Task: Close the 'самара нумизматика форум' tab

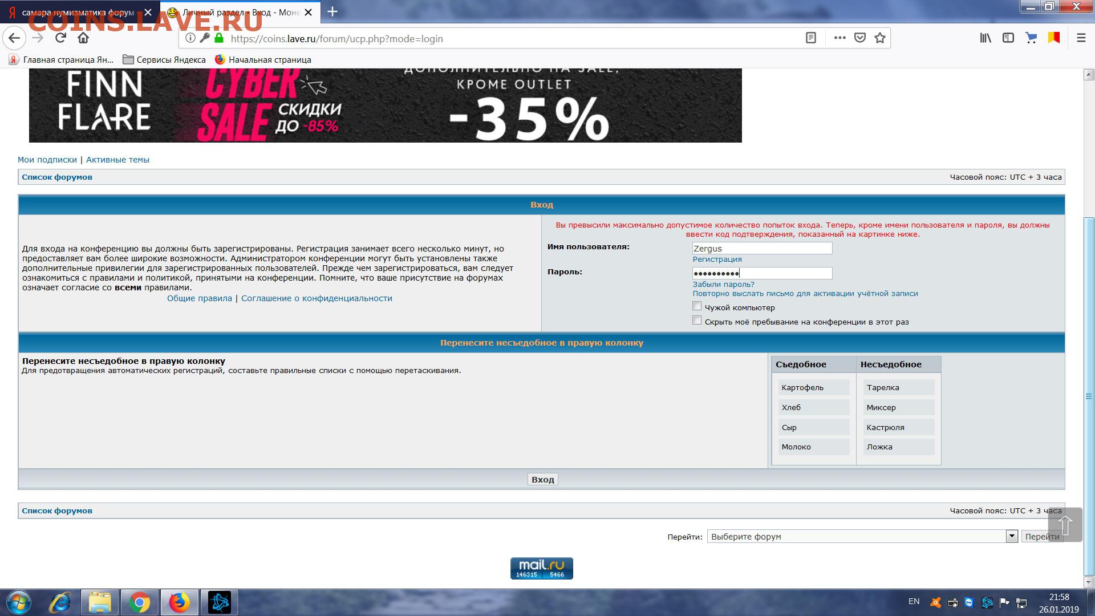Action: tap(148, 12)
